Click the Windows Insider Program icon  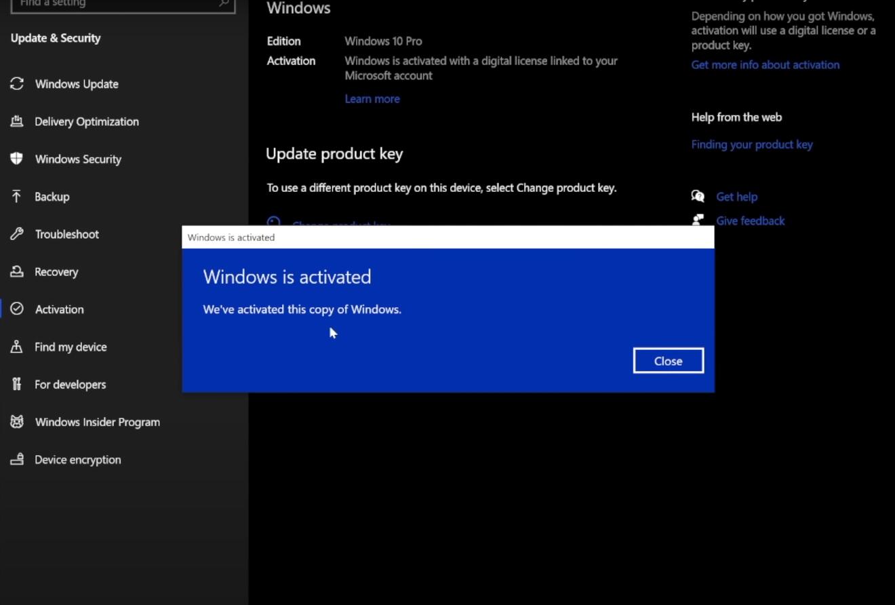tap(17, 422)
